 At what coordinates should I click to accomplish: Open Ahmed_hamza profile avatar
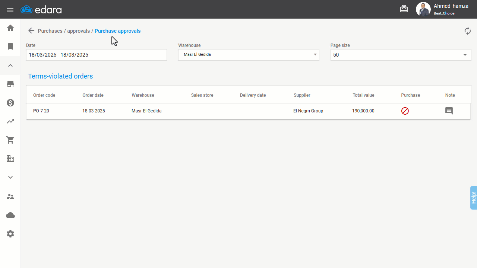click(x=423, y=9)
